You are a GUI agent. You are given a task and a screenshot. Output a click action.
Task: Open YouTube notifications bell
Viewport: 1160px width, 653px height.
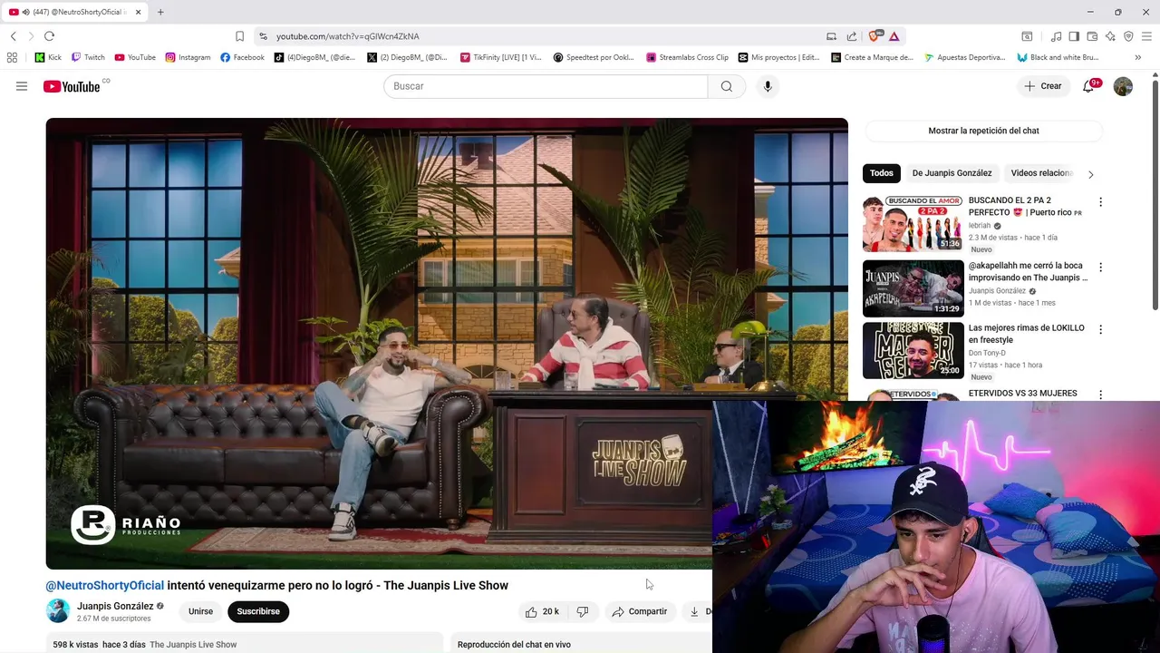click(1089, 86)
